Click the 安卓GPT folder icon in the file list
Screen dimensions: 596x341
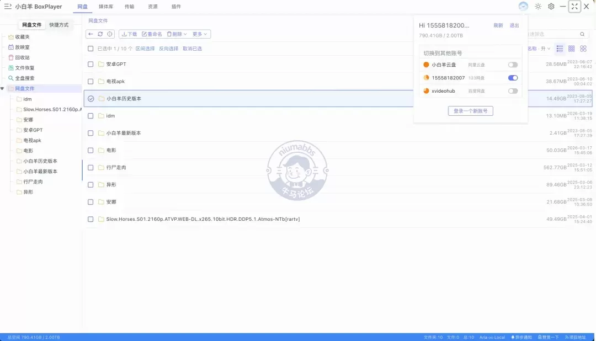pos(101,64)
